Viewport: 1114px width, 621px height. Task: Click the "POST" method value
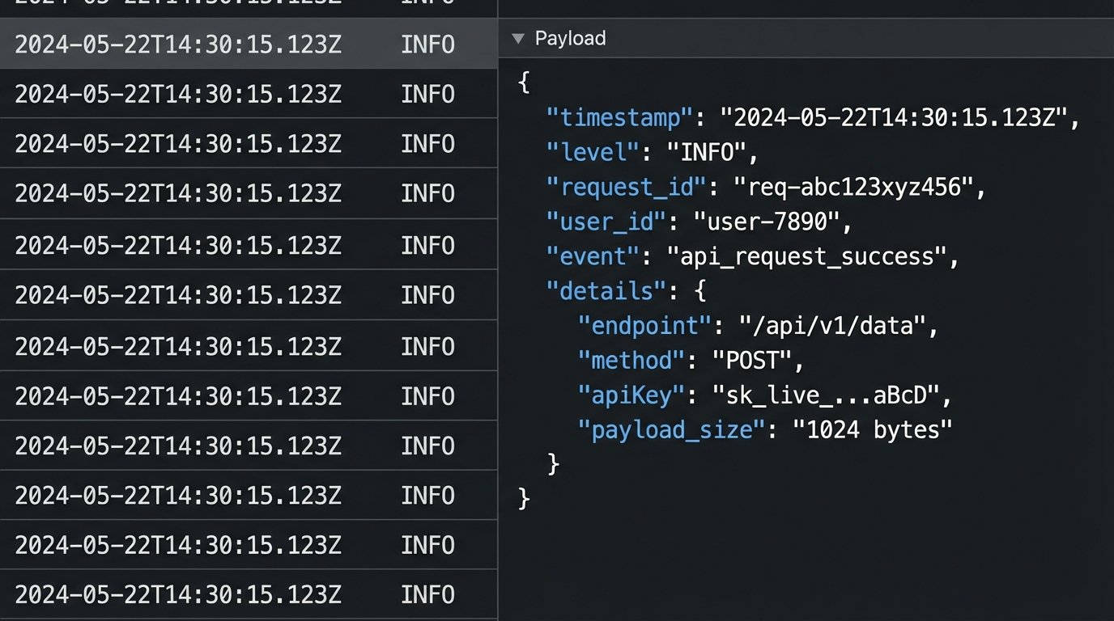click(x=759, y=360)
